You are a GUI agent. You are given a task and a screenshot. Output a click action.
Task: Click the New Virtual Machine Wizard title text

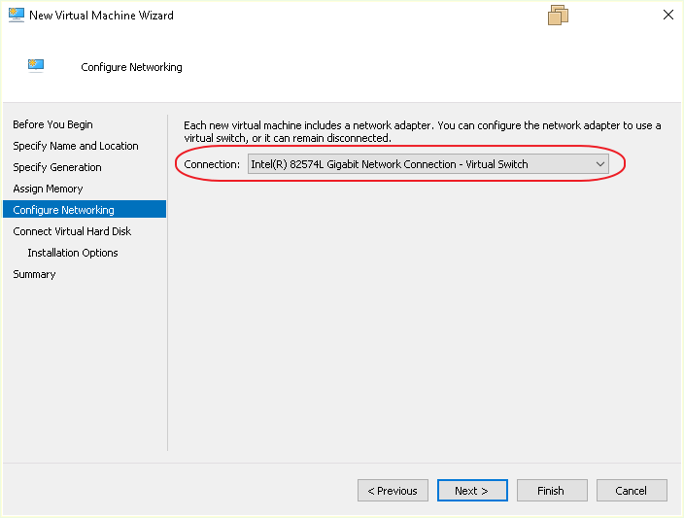click(x=102, y=16)
